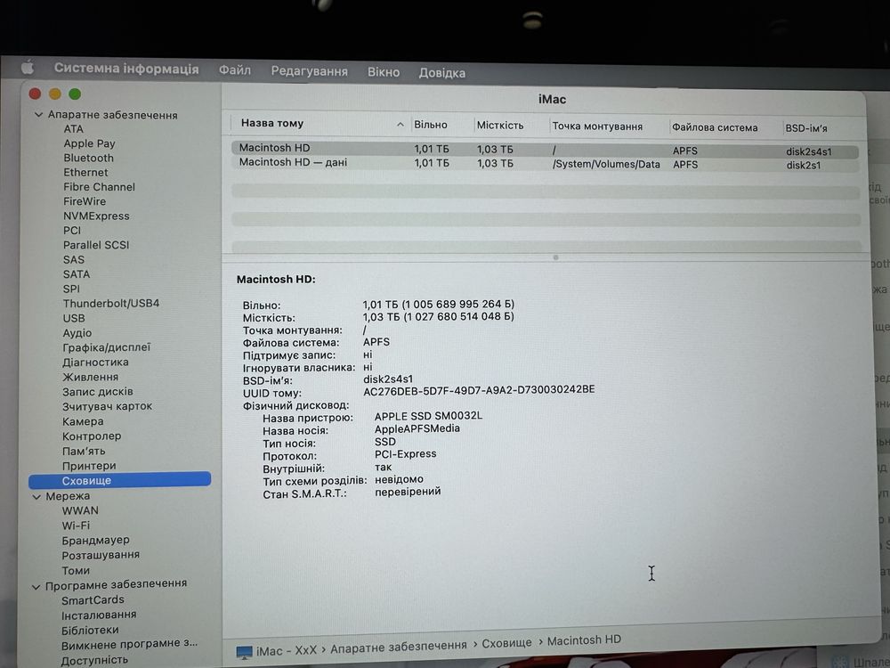
Task: Select Пам'ять in the sidebar
Action: (84, 451)
